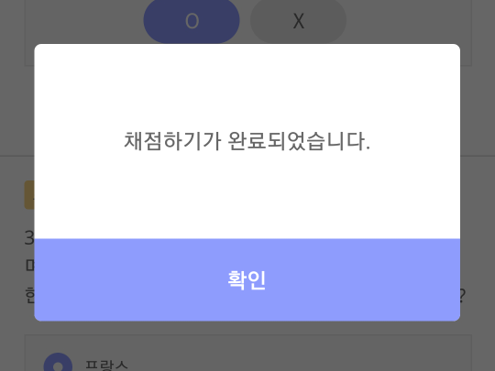Click the 확인 label text
The image size is (495, 371).
pos(247,280)
